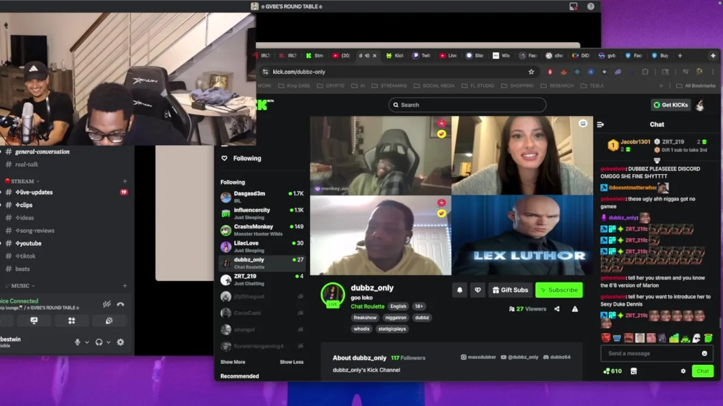This screenshot has width=723, height=406.
Task: Open Discord microphone input options arrow
Action: 86,342
